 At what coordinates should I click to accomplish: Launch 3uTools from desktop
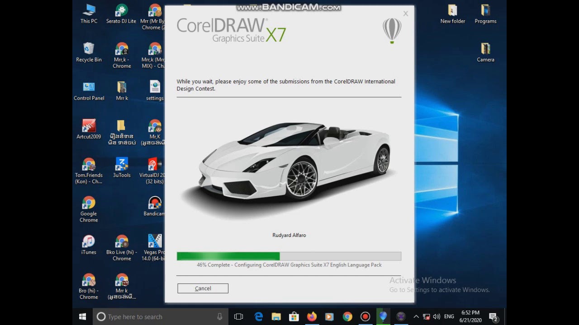pos(122,168)
